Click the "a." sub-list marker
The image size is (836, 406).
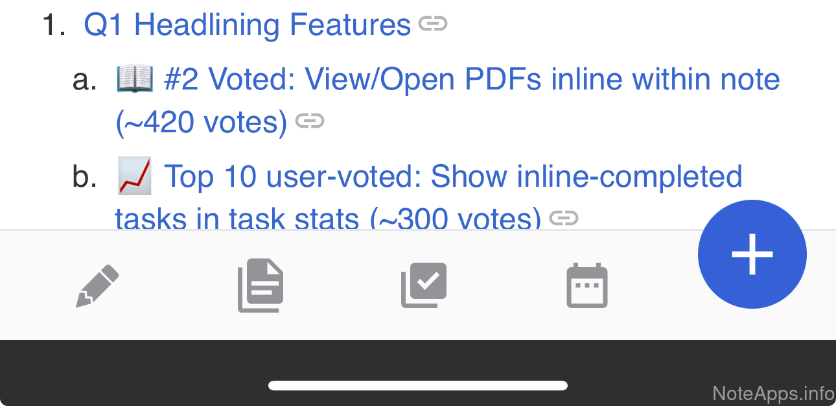[x=84, y=80]
